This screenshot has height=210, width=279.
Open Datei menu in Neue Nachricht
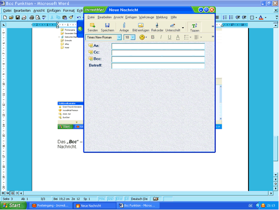pos(91,17)
